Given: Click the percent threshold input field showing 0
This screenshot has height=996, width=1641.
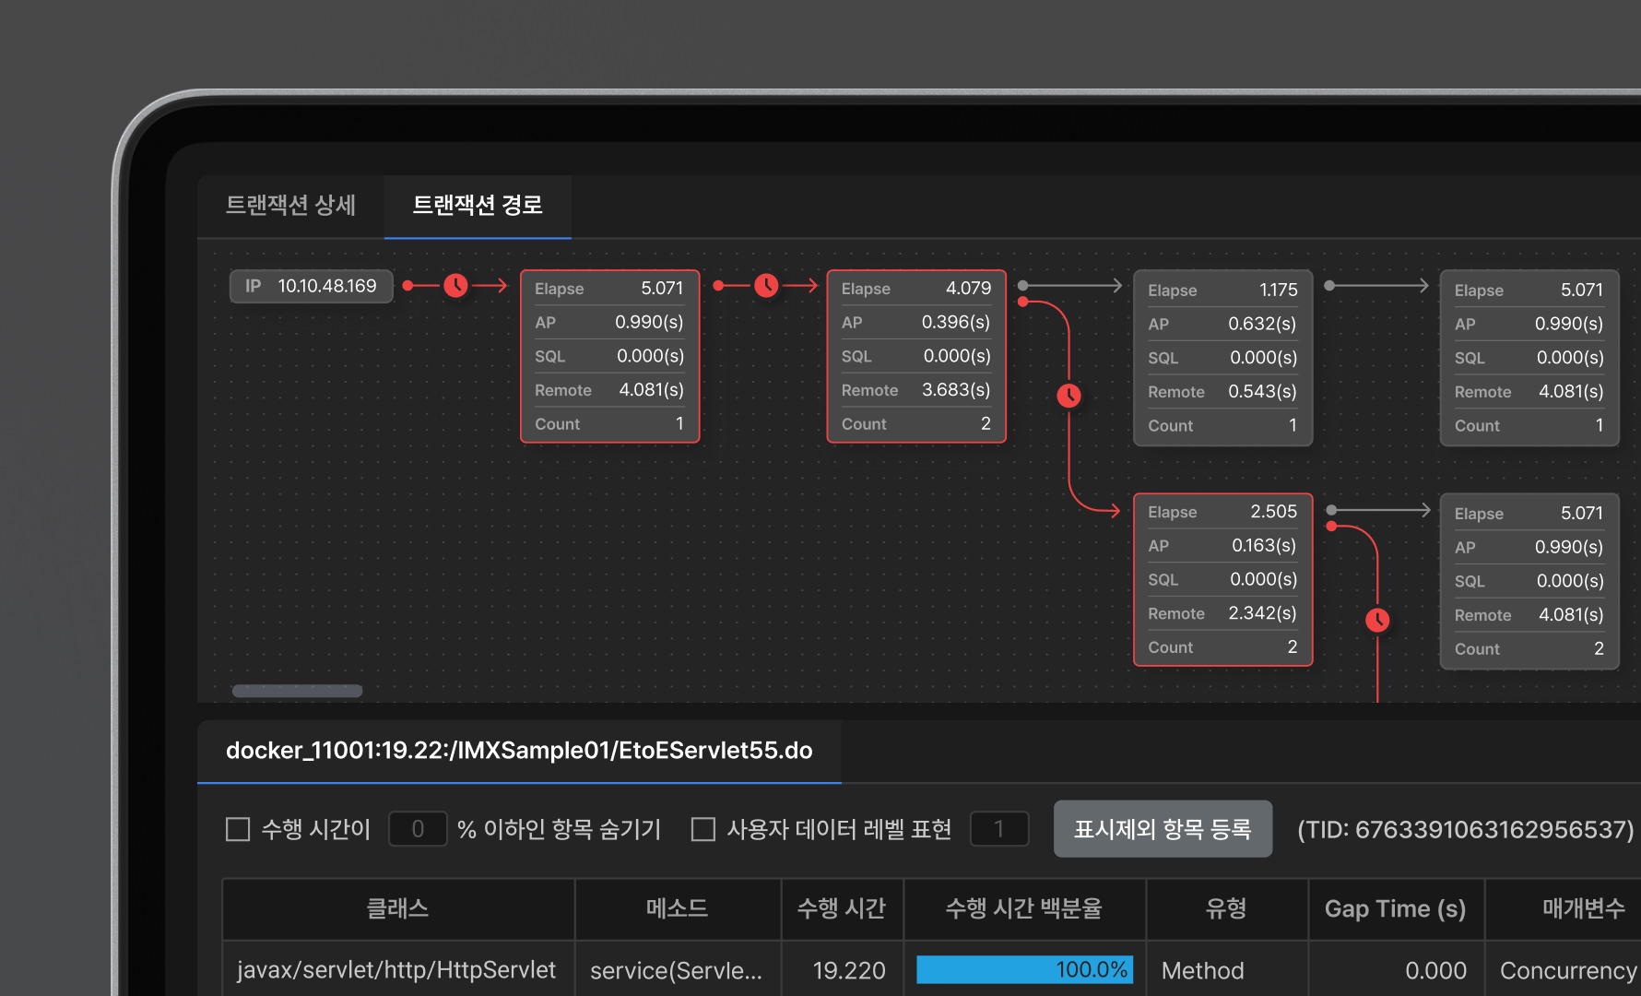Looking at the screenshot, I should click(x=418, y=829).
